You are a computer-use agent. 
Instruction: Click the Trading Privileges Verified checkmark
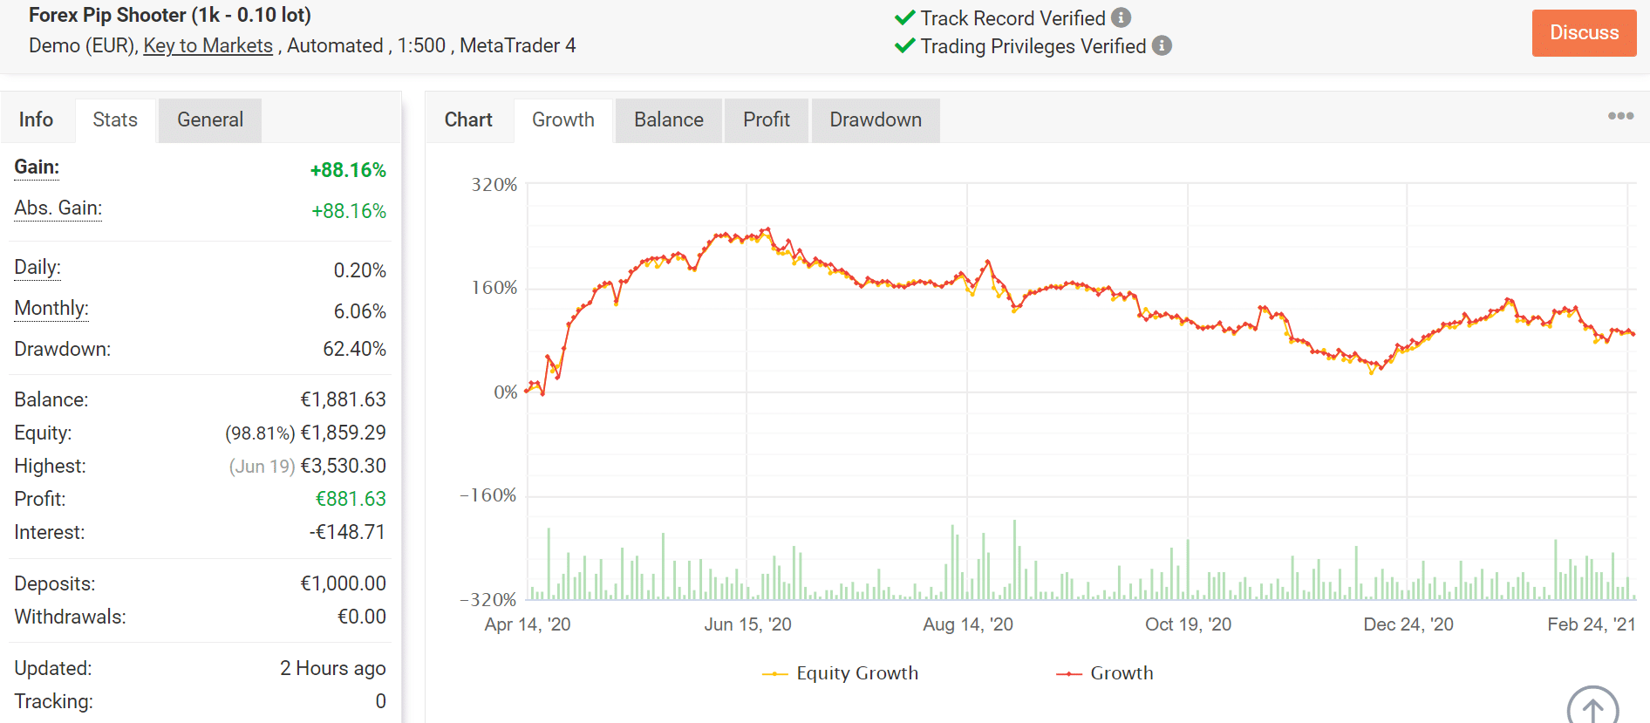tap(905, 45)
